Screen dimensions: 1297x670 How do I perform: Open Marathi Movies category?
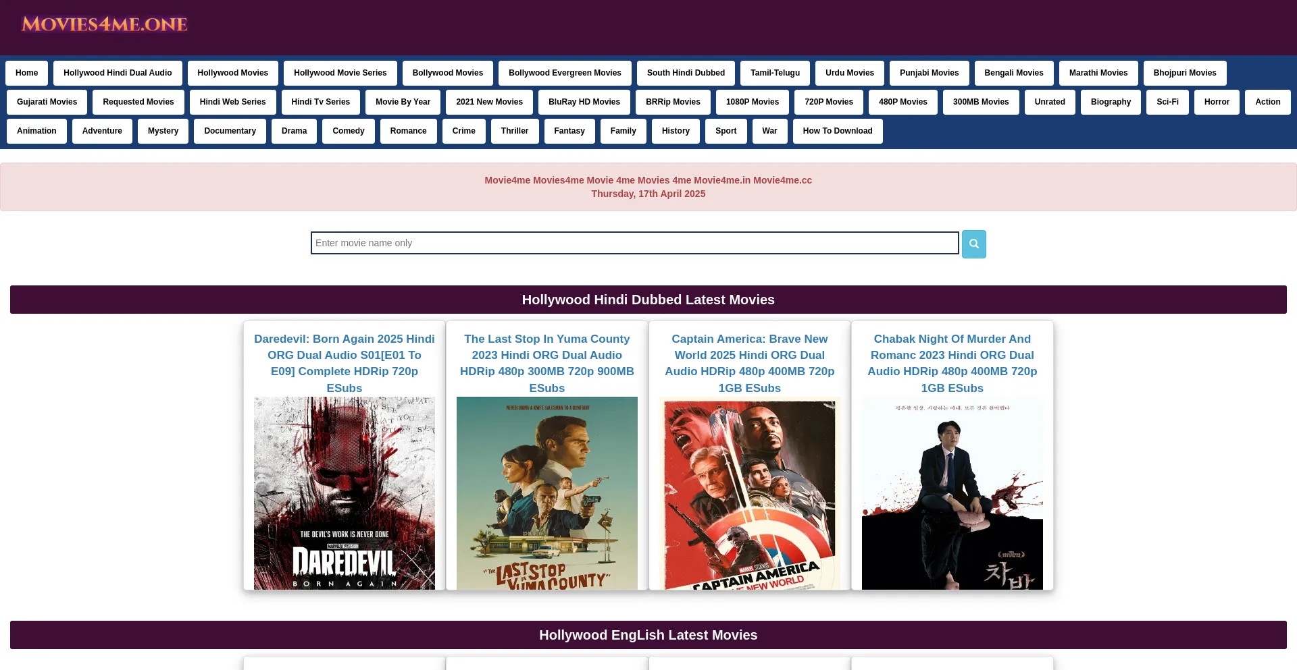(x=1098, y=73)
